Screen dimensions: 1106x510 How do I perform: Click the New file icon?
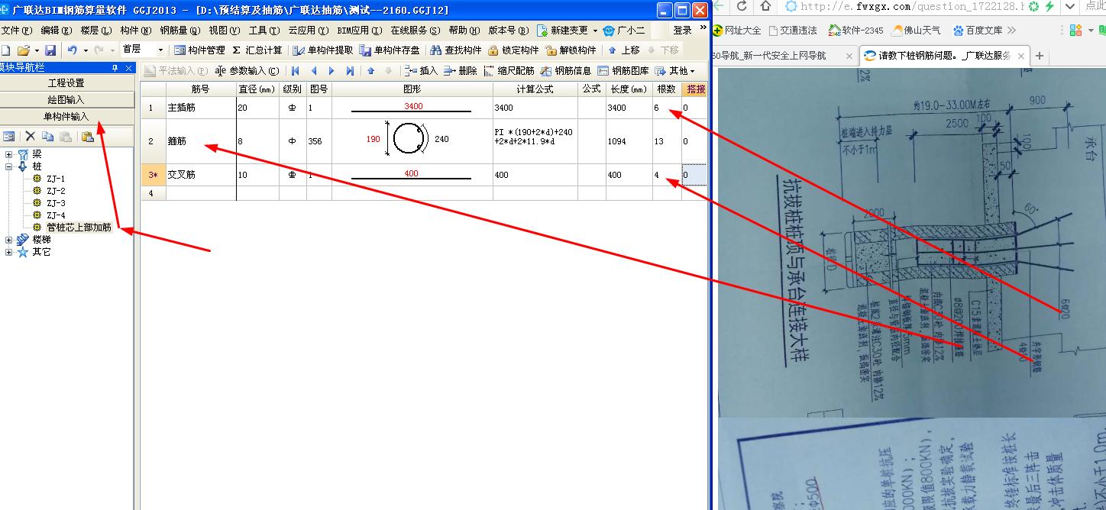click(x=5, y=50)
